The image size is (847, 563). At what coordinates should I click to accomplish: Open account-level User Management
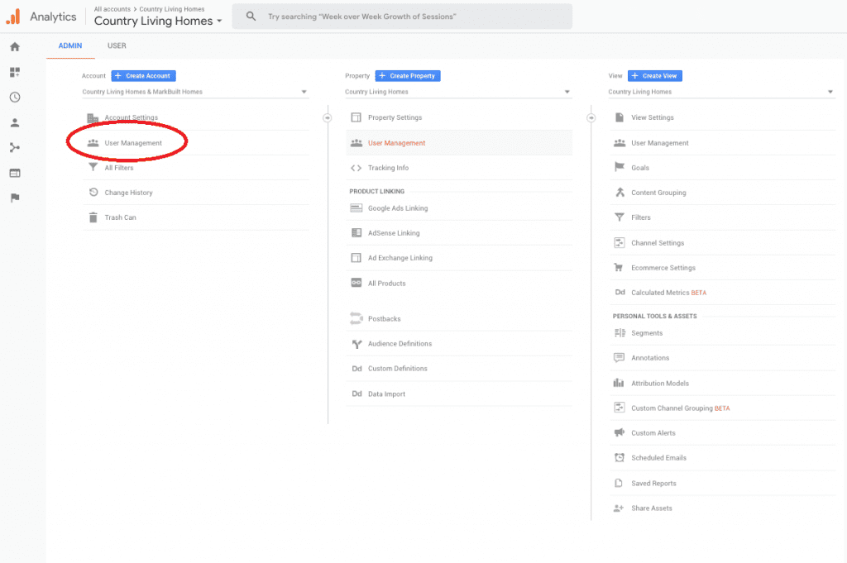coord(195,143)
